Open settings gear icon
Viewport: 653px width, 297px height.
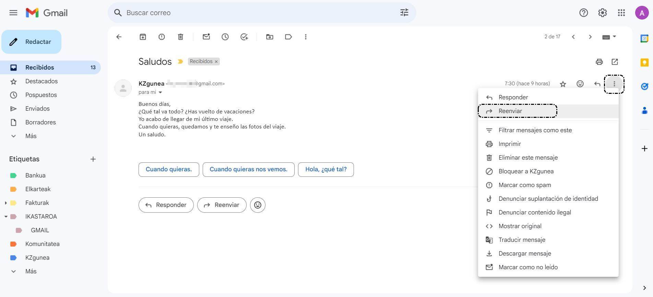point(602,13)
